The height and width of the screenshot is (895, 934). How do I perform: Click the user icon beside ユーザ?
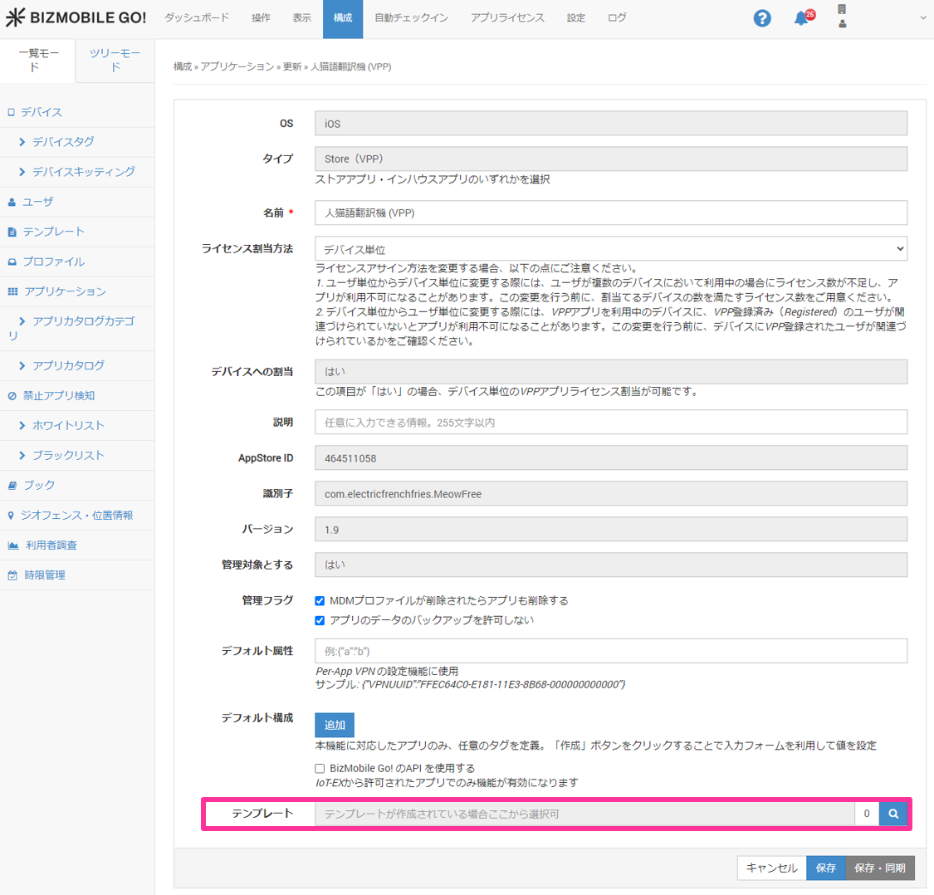(12, 202)
